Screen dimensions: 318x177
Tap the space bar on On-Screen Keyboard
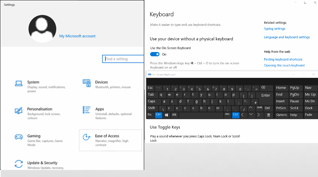point(201,115)
